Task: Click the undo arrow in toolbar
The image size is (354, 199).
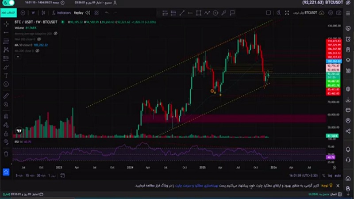Action: [107, 13]
